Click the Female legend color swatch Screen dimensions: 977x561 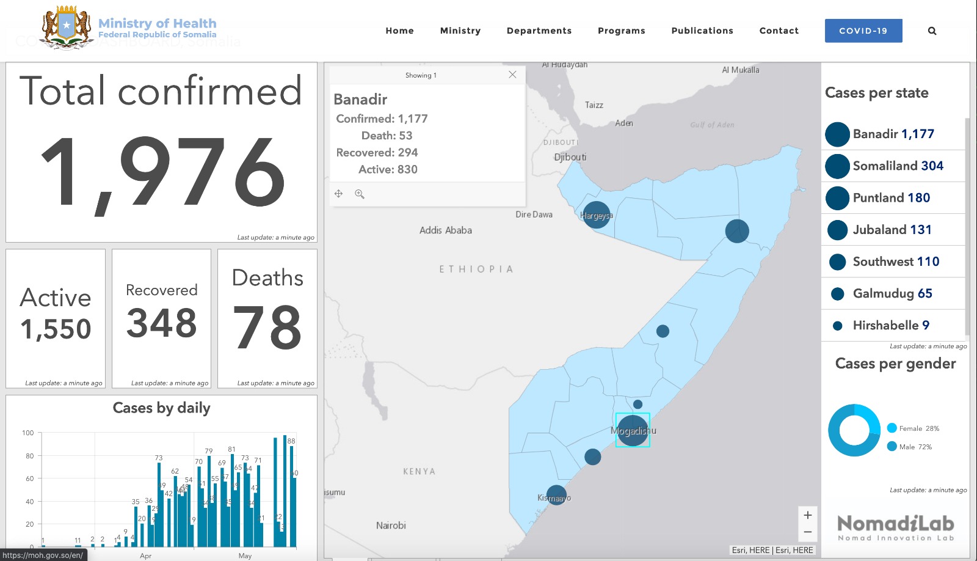(x=892, y=428)
